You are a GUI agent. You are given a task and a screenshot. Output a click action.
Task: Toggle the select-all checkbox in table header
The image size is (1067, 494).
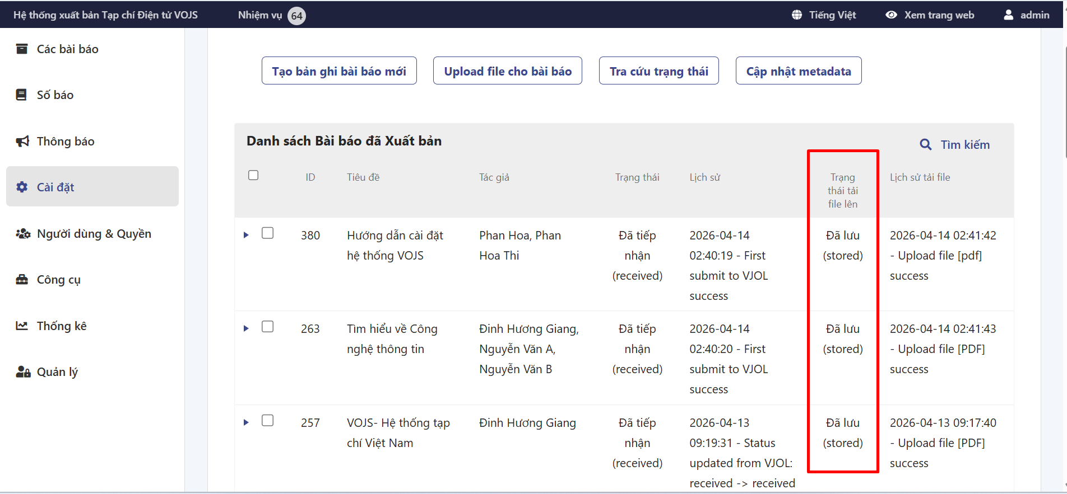[x=253, y=176]
